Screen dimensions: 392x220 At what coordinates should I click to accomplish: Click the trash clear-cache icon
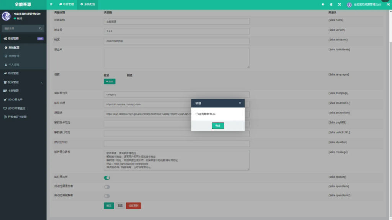[331, 5]
